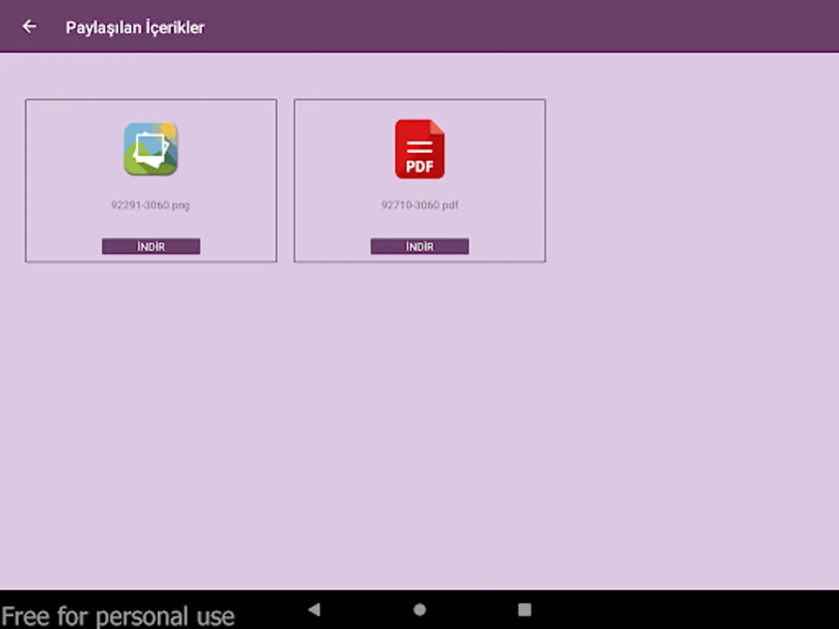Screen dimensions: 839x629
Task: Click the Free for personal use watermark
Action: click(117, 615)
